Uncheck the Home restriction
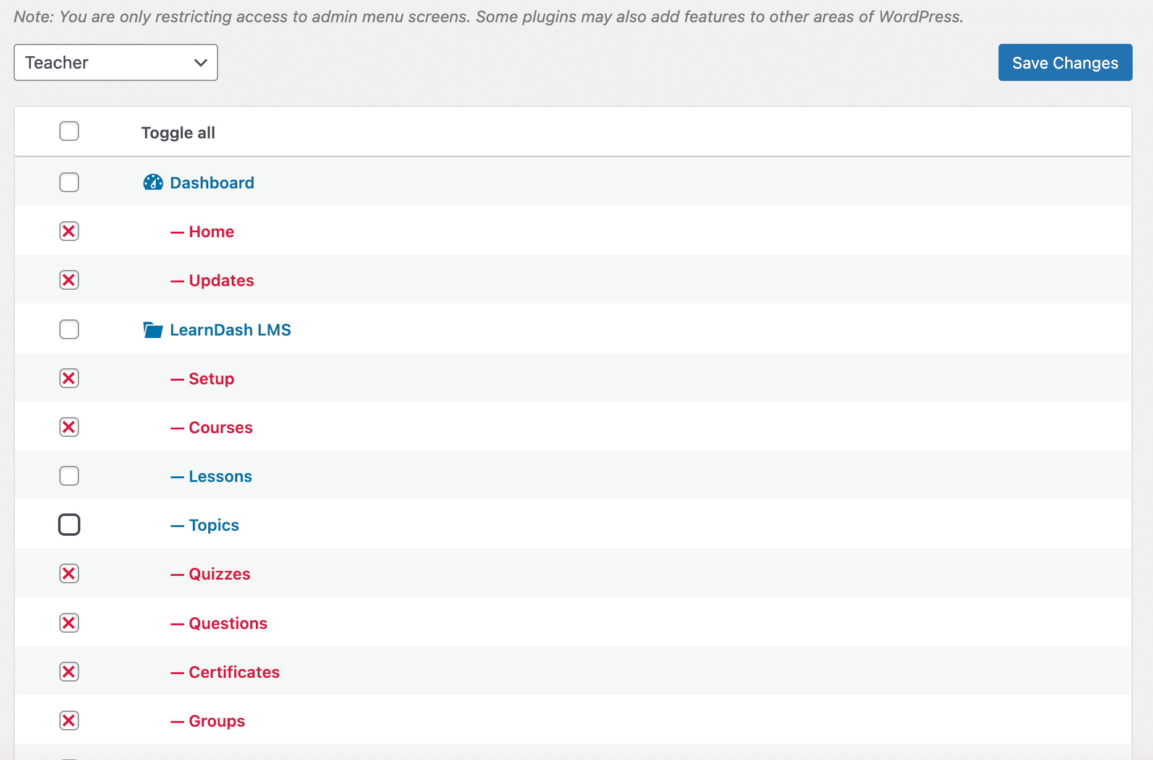Viewport: 1153px width, 760px height. coord(69,230)
